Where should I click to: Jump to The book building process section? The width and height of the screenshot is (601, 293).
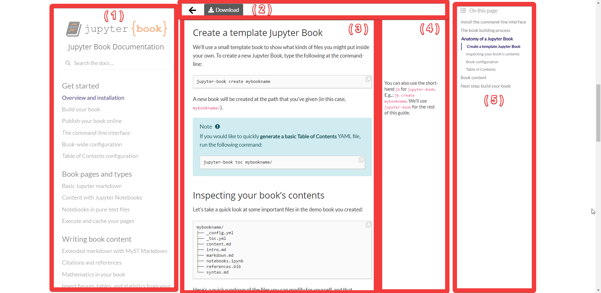click(x=485, y=30)
